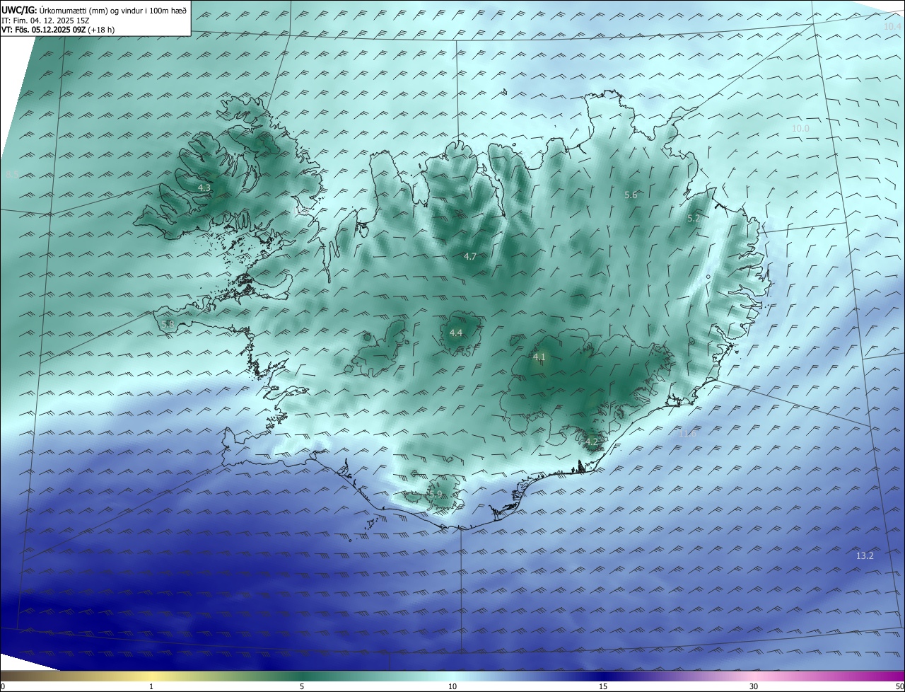
Task: Click the 15 tick on the colour scale
Action: [x=603, y=686]
